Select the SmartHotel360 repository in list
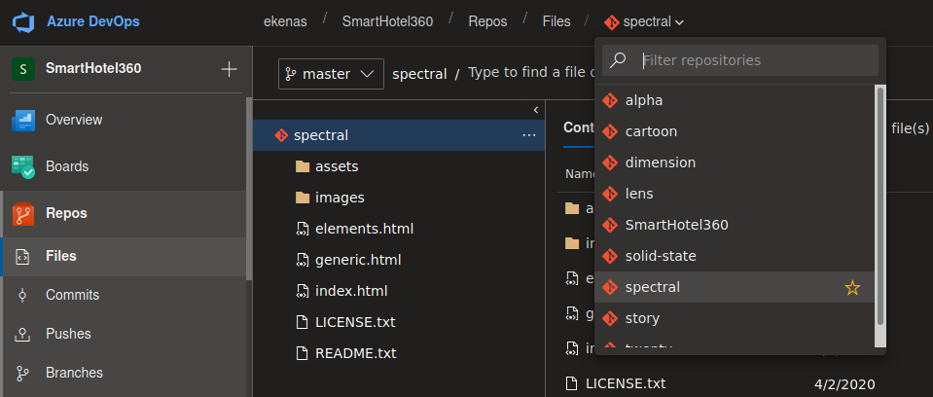This screenshot has width=933, height=397. tap(735, 225)
